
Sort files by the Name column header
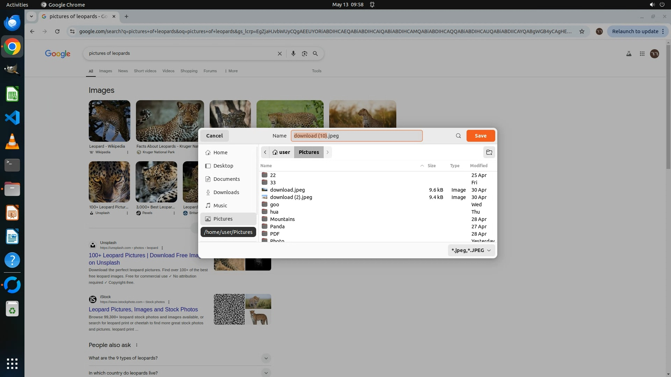coord(266,166)
